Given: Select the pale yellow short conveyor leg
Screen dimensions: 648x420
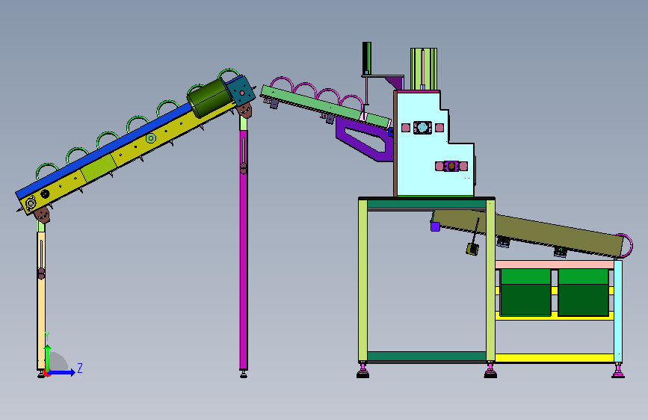Looking at the screenshot, I should point(41,300).
